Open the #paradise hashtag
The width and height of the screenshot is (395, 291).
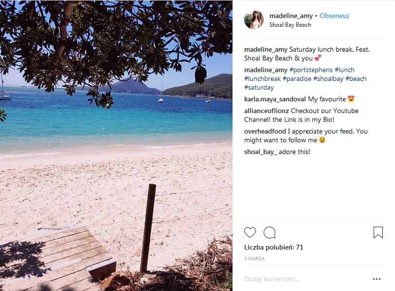tap(297, 79)
